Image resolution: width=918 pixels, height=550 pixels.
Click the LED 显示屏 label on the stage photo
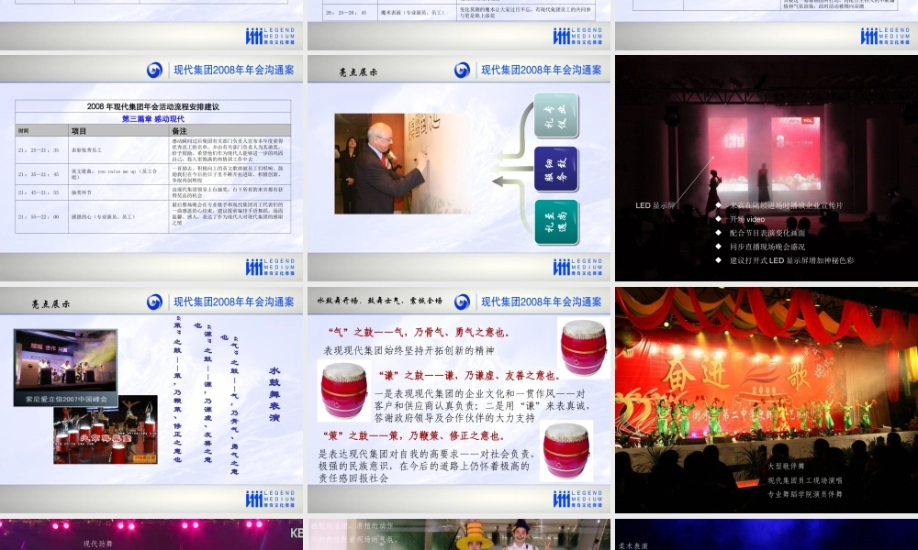click(655, 205)
